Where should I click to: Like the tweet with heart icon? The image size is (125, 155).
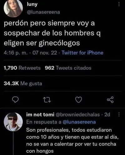78,100
